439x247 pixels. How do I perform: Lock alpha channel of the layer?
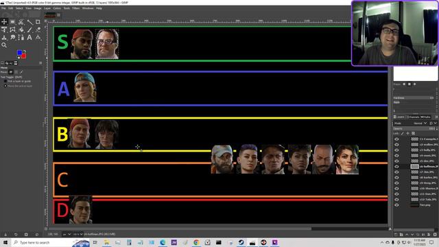413,134
